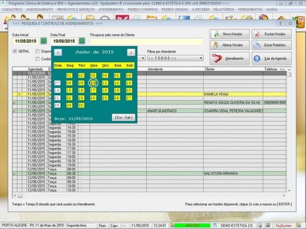Select day 17 in June calendar

93,90
